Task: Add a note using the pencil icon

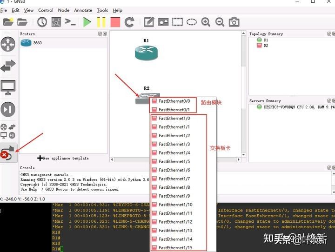Action: 149,21
